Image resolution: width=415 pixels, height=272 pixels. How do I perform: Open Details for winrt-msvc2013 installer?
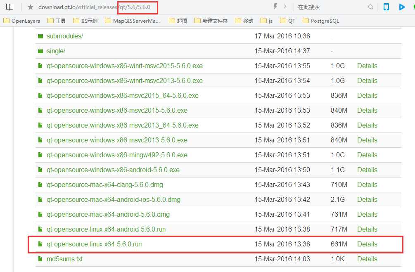[x=367, y=80]
